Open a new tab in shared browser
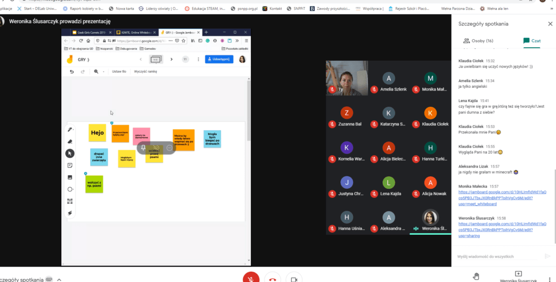Image resolution: width=556 pixels, height=282 pixels. (206, 32)
